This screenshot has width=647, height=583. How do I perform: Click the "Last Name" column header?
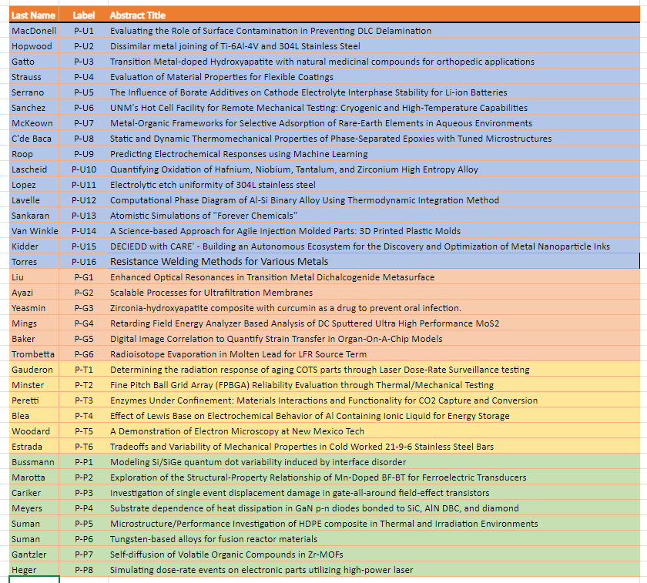(x=33, y=15)
